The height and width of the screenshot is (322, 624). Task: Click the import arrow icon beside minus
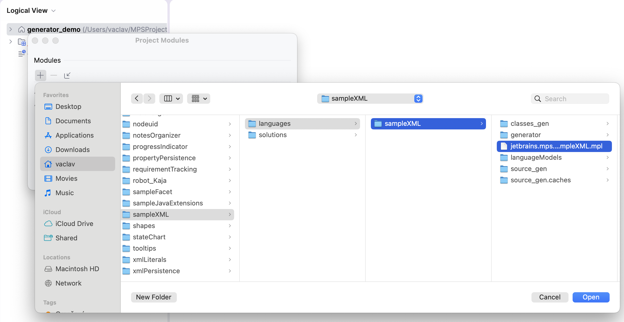[x=67, y=75]
